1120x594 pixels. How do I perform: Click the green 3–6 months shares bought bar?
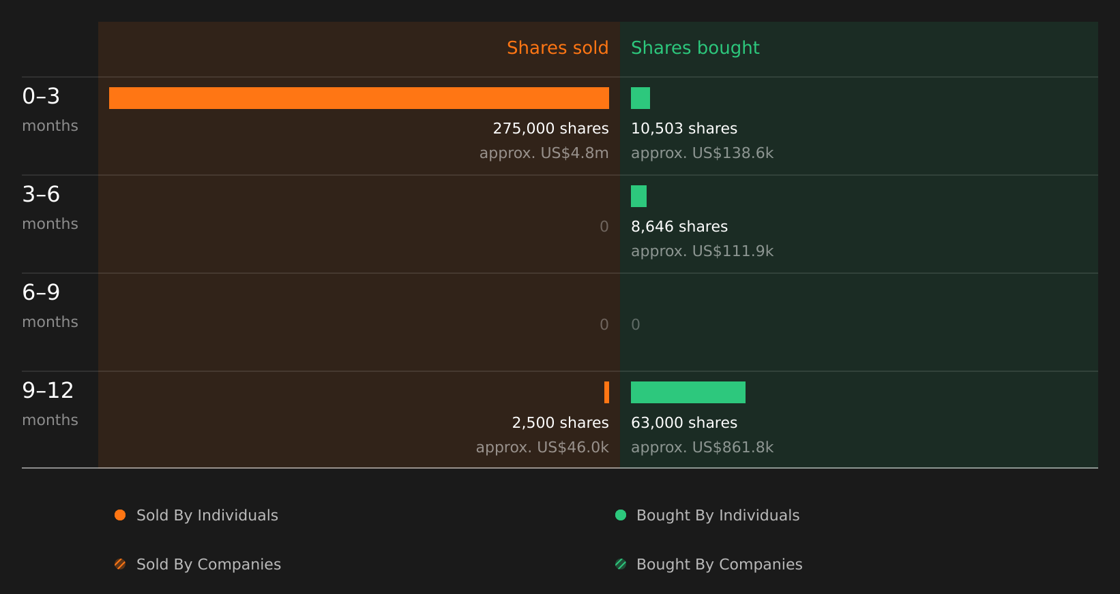click(638, 196)
